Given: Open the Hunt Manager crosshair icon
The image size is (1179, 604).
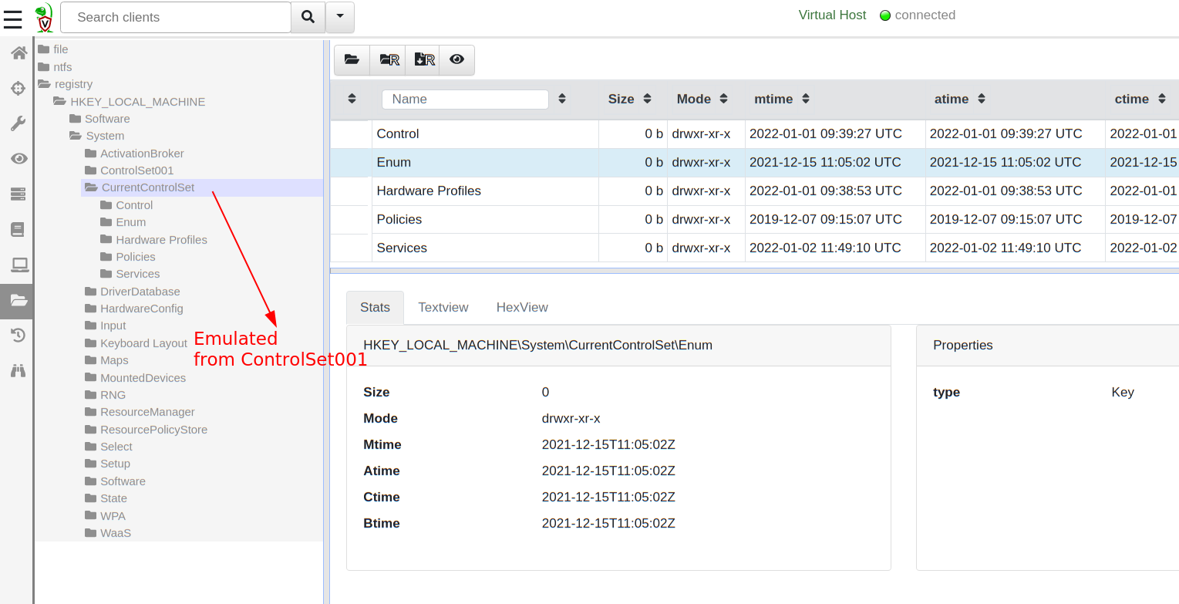Looking at the screenshot, I should pyautogui.click(x=17, y=88).
